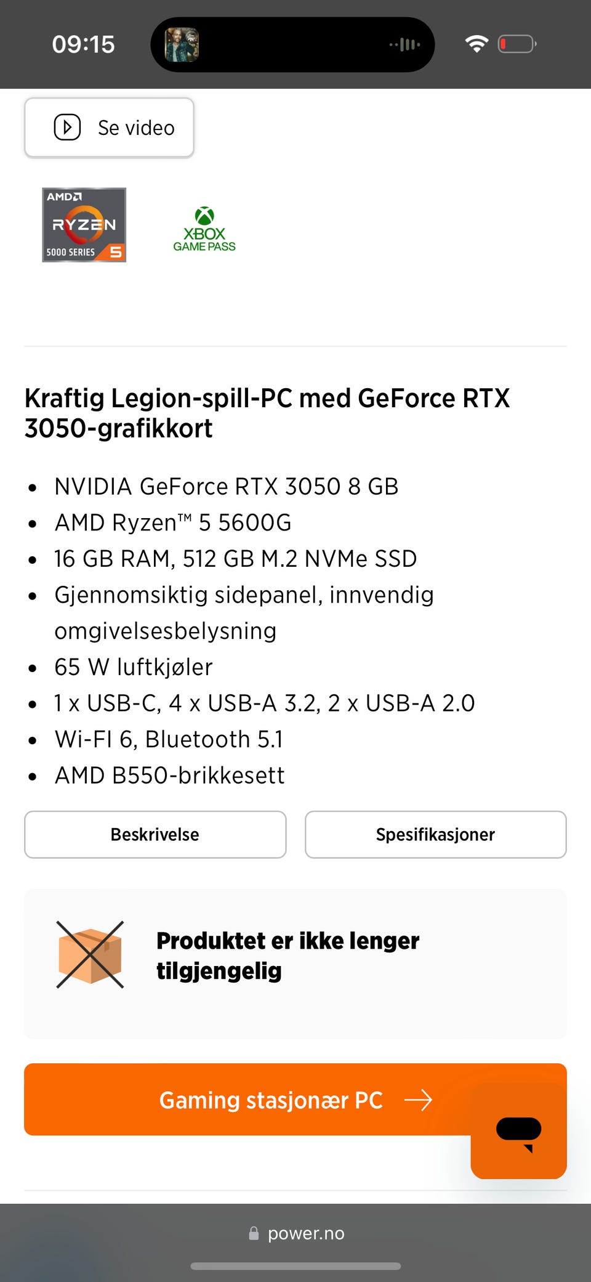The image size is (591, 1282).
Task: Tap the home indicator bar
Action: 295,1266
